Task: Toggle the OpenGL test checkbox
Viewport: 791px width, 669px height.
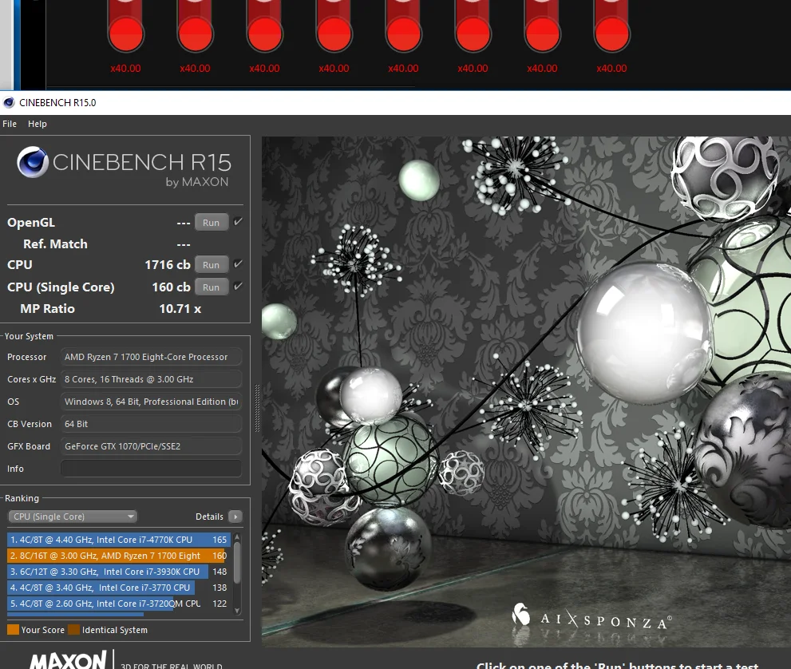Action: coord(238,221)
